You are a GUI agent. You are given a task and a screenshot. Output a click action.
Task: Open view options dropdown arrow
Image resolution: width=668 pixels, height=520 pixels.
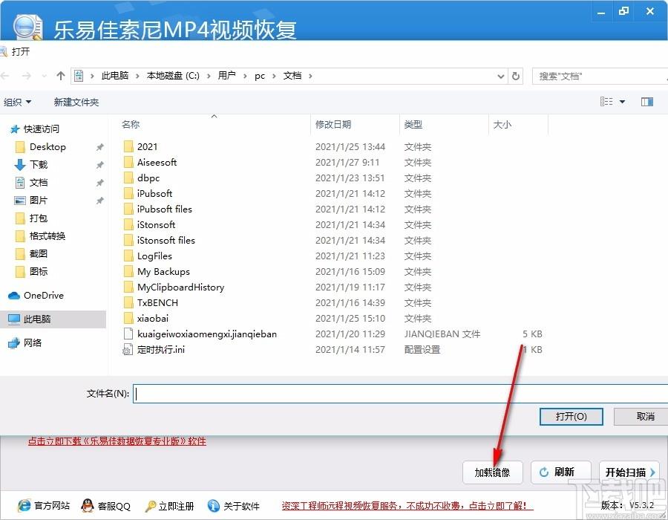coord(622,102)
